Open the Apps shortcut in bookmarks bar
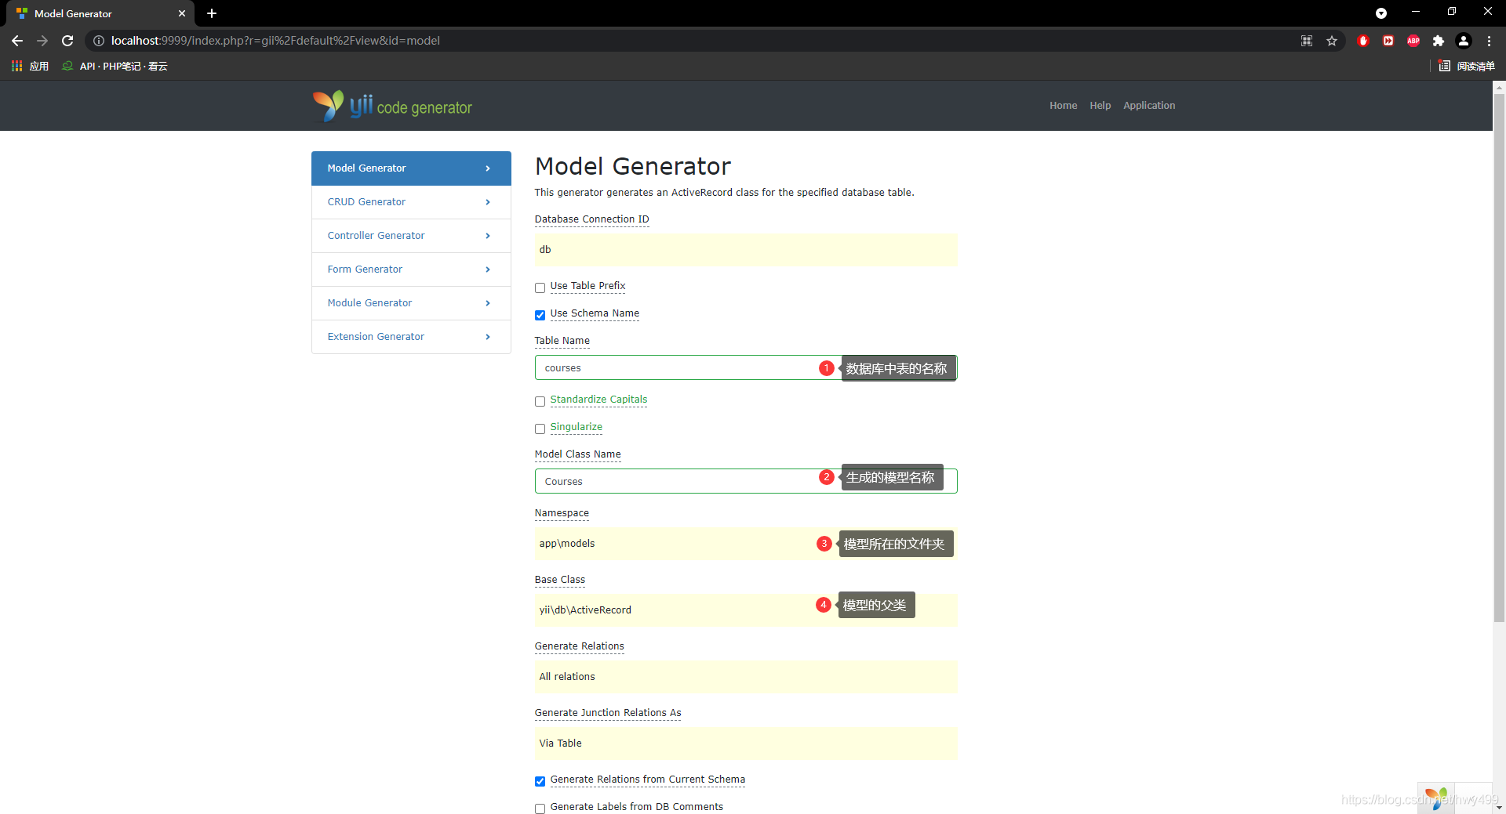The height and width of the screenshot is (814, 1506). pos(30,66)
